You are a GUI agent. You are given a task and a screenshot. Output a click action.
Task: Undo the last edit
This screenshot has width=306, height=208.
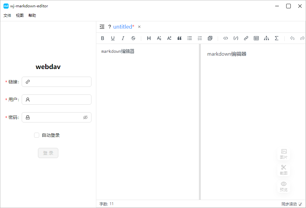(x=292, y=38)
